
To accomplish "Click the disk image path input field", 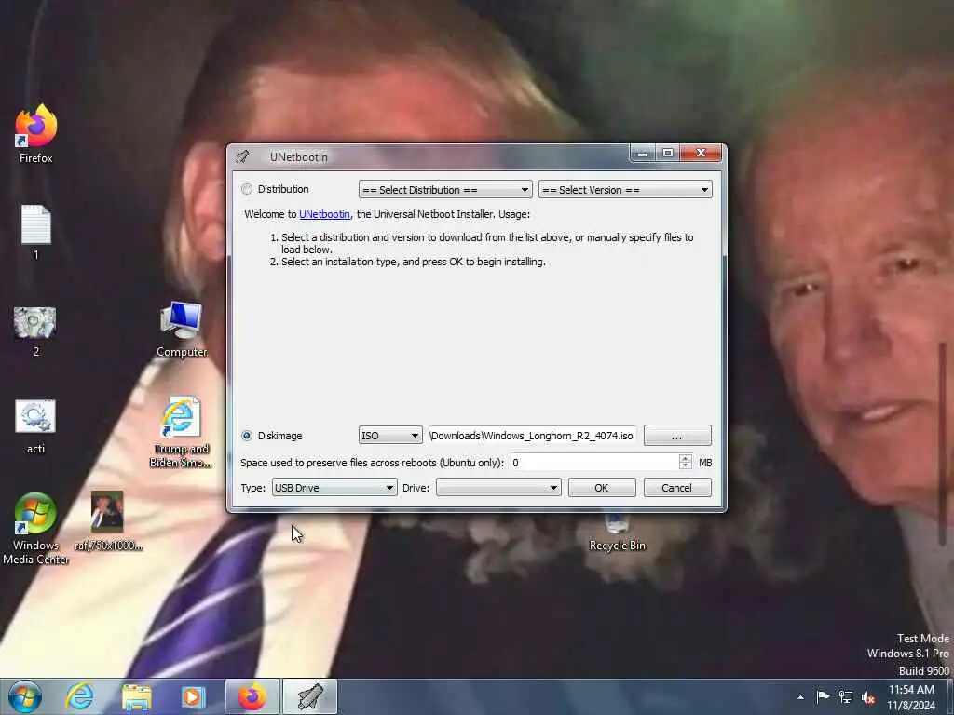I will coord(532,436).
